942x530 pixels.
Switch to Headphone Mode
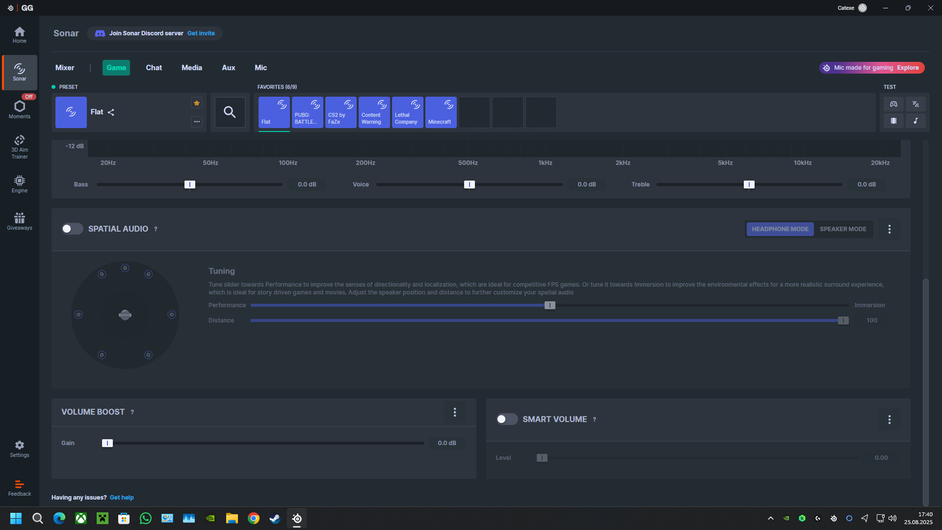point(780,229)
